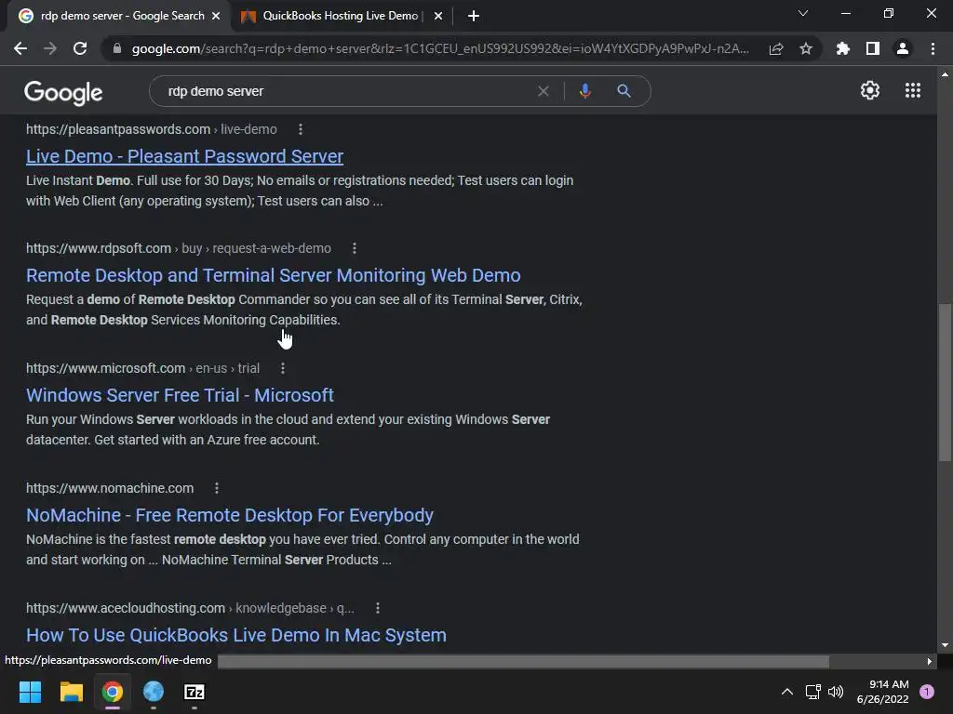Open result options for rdpsoft.com
This screenshot has width=953, height=714.
[x=355, y=248]
